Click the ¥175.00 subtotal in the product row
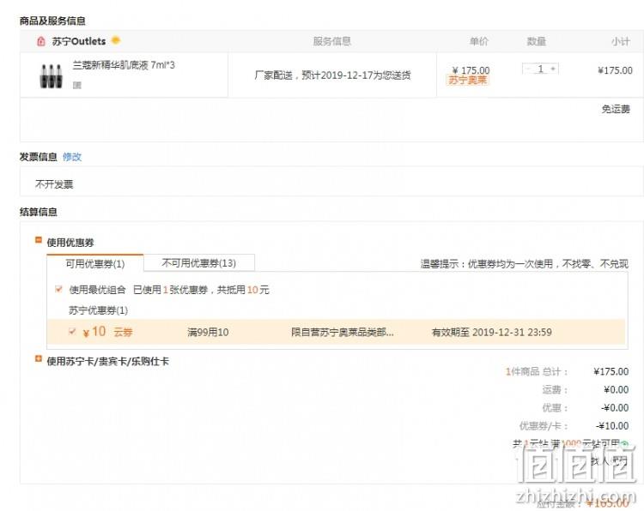This screenshot has height=511, width=644. click(x=615, y=70)
